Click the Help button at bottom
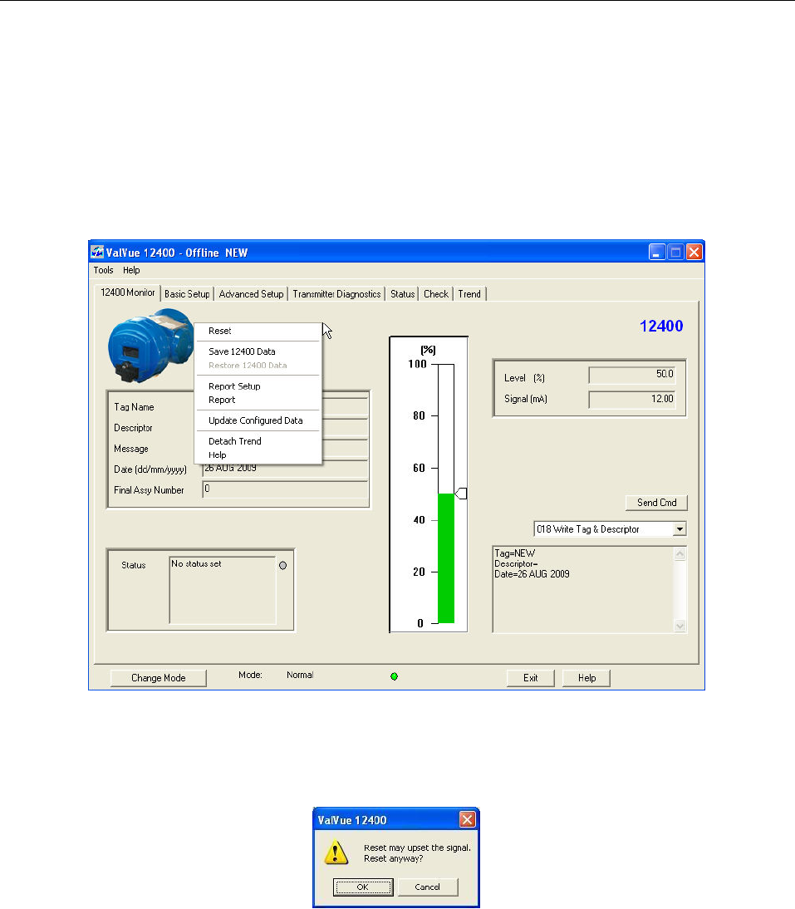Viewport: 795px width, 909px height. 586,678
